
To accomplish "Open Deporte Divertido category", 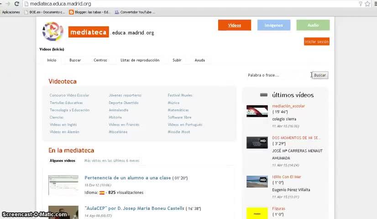I will (124, 103).
